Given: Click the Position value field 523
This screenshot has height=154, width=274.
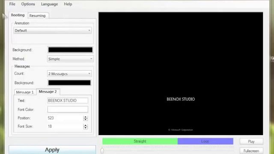Looking at the screenshot, I should (x=66, y=118).
